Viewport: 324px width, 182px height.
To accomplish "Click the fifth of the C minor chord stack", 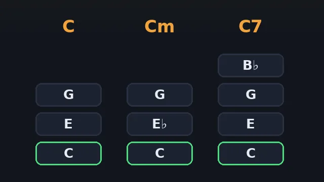I will [160, 95].
